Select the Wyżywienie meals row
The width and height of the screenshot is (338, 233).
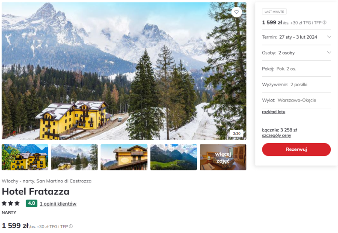pyautogui.click(x=296, y=84)
